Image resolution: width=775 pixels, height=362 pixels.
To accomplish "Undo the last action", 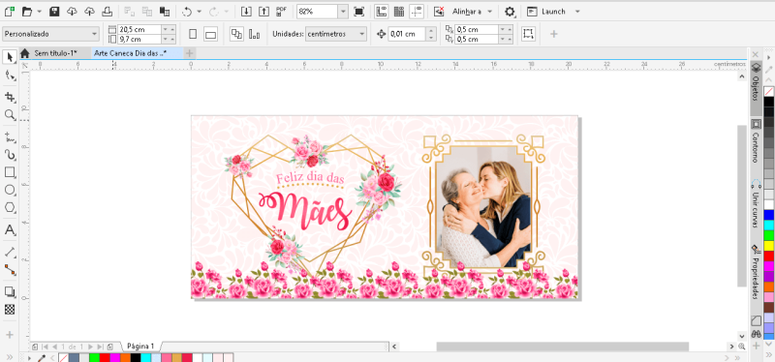I will click(187, 12).
